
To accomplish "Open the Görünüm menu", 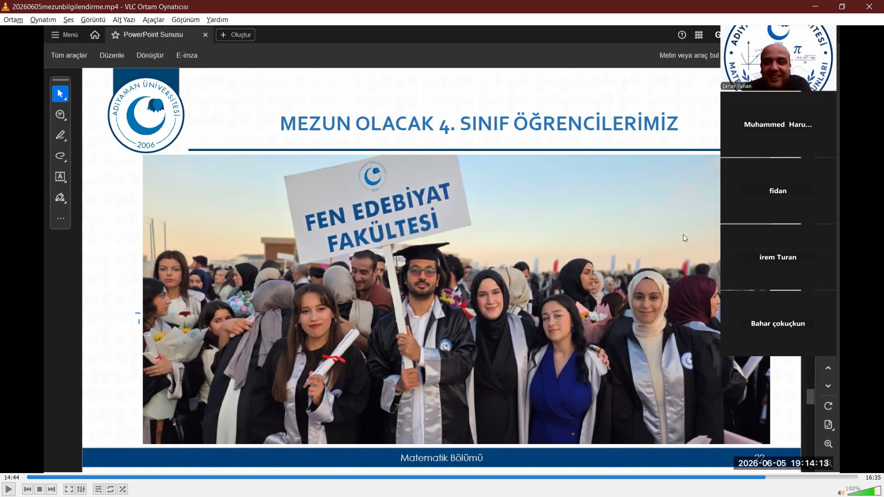I will [x=186, y=20].
